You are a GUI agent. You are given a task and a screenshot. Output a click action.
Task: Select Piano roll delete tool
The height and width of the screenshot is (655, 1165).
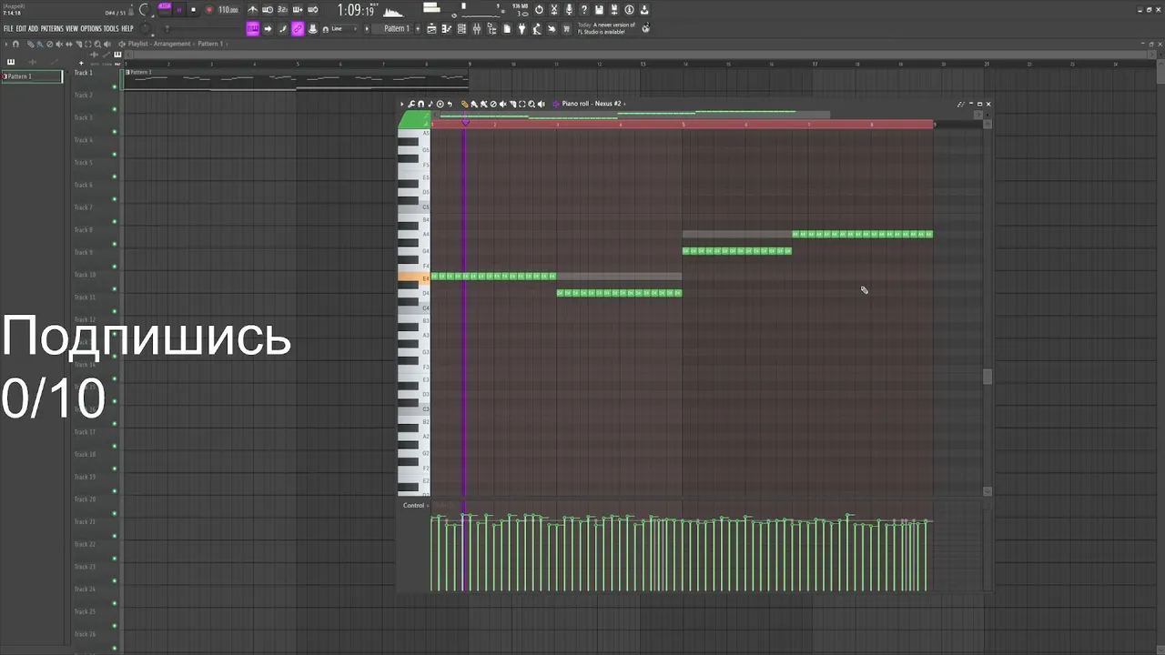pos(493,104)
